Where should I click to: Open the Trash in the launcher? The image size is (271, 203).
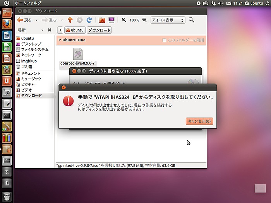pyautogui.click(x=7, y=197)
